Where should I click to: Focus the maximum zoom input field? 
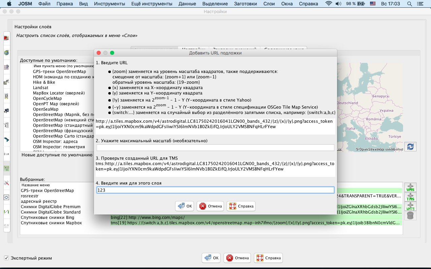coord(215,148)
